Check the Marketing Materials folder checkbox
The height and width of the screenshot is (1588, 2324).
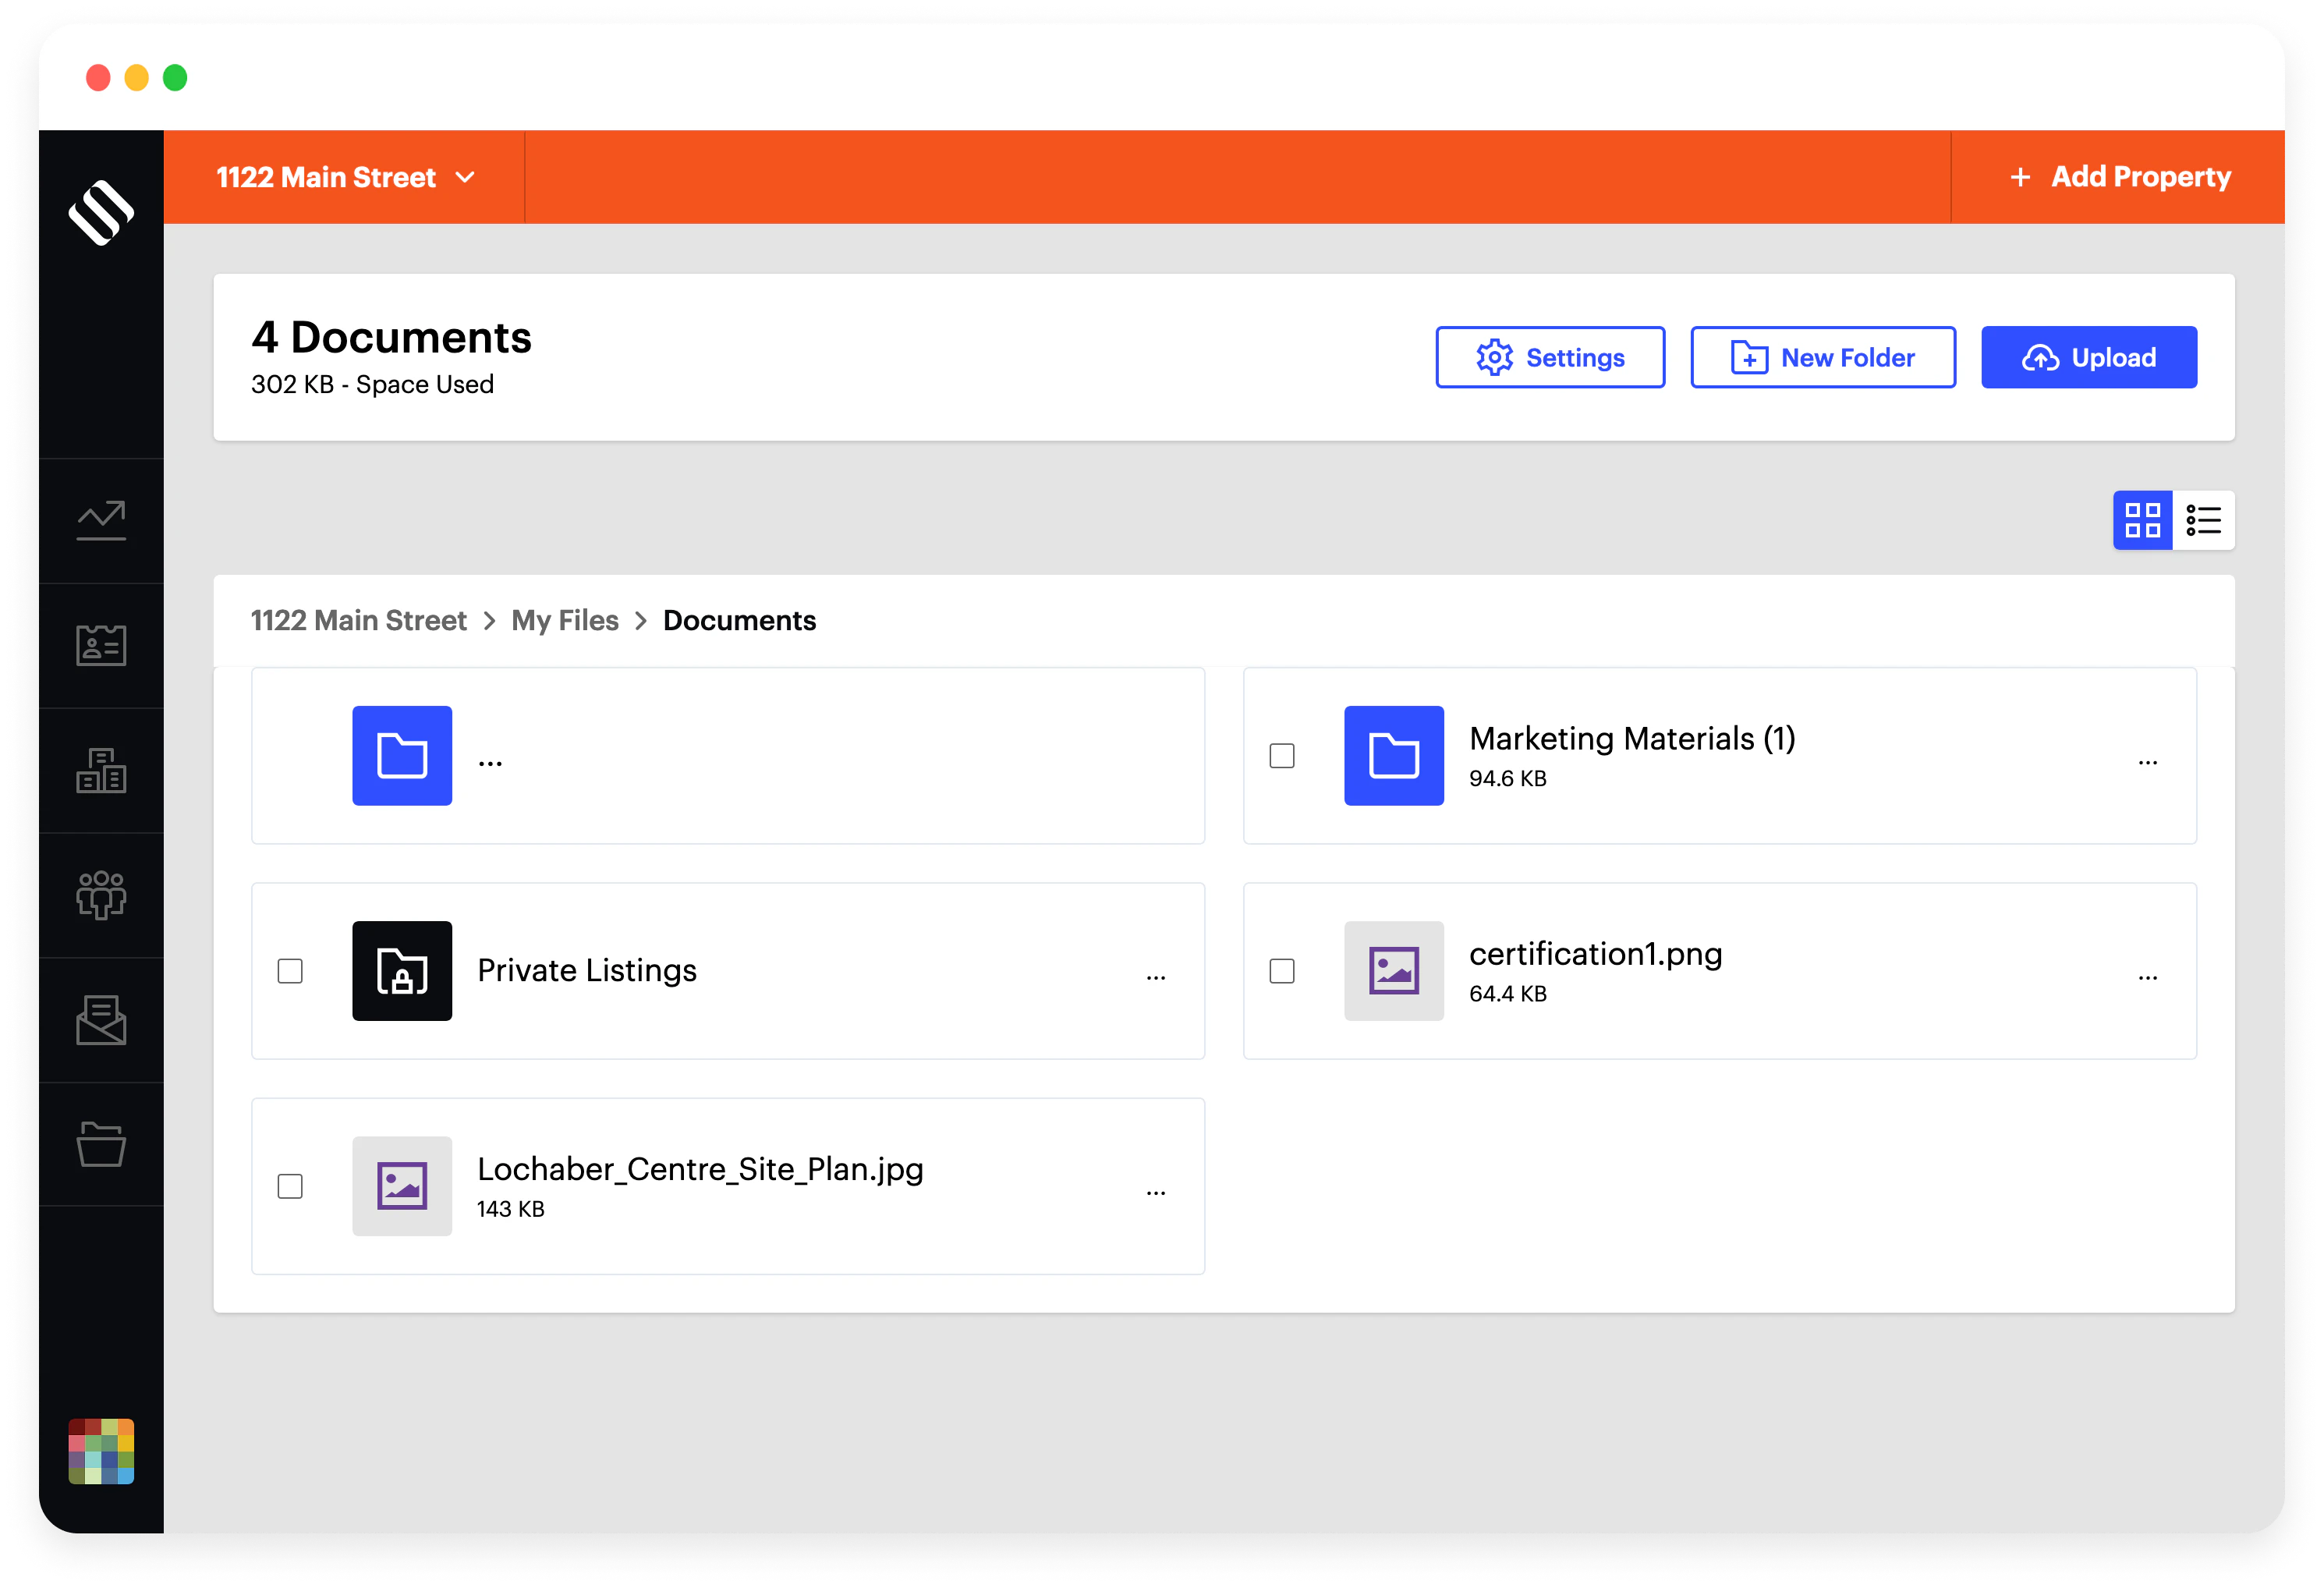1282,757
